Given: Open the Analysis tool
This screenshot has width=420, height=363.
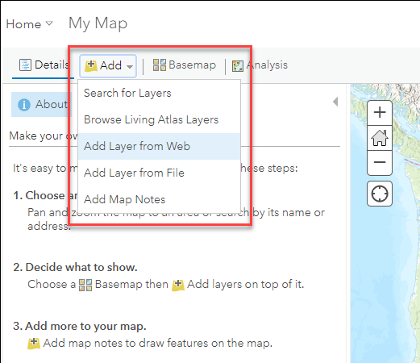Looking at the screenshot, I should (260, 65).
